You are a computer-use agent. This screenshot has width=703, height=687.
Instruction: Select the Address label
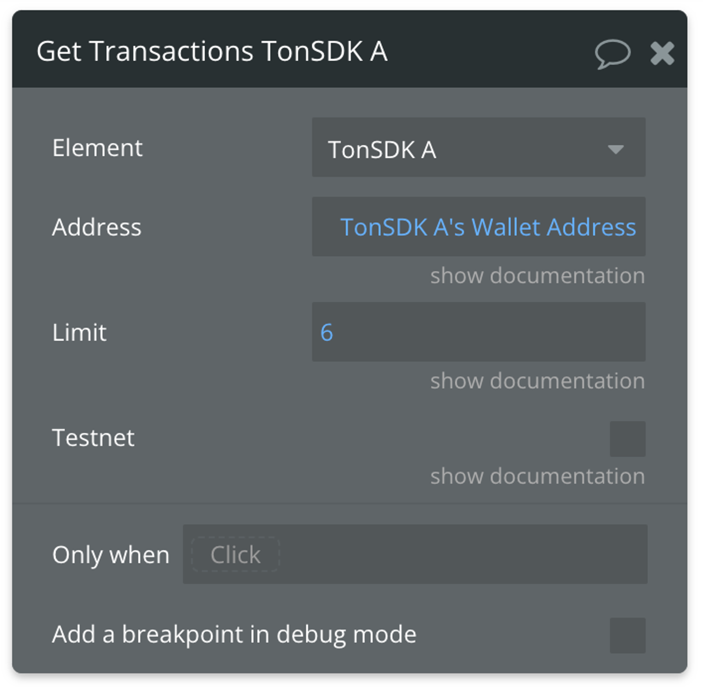96,227
